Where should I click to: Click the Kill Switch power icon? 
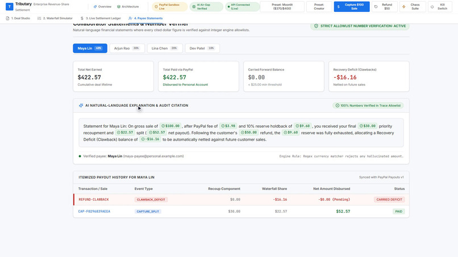(432, 7)
